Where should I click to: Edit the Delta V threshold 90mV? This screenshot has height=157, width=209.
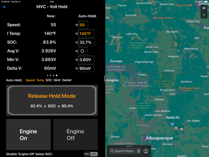86,68
